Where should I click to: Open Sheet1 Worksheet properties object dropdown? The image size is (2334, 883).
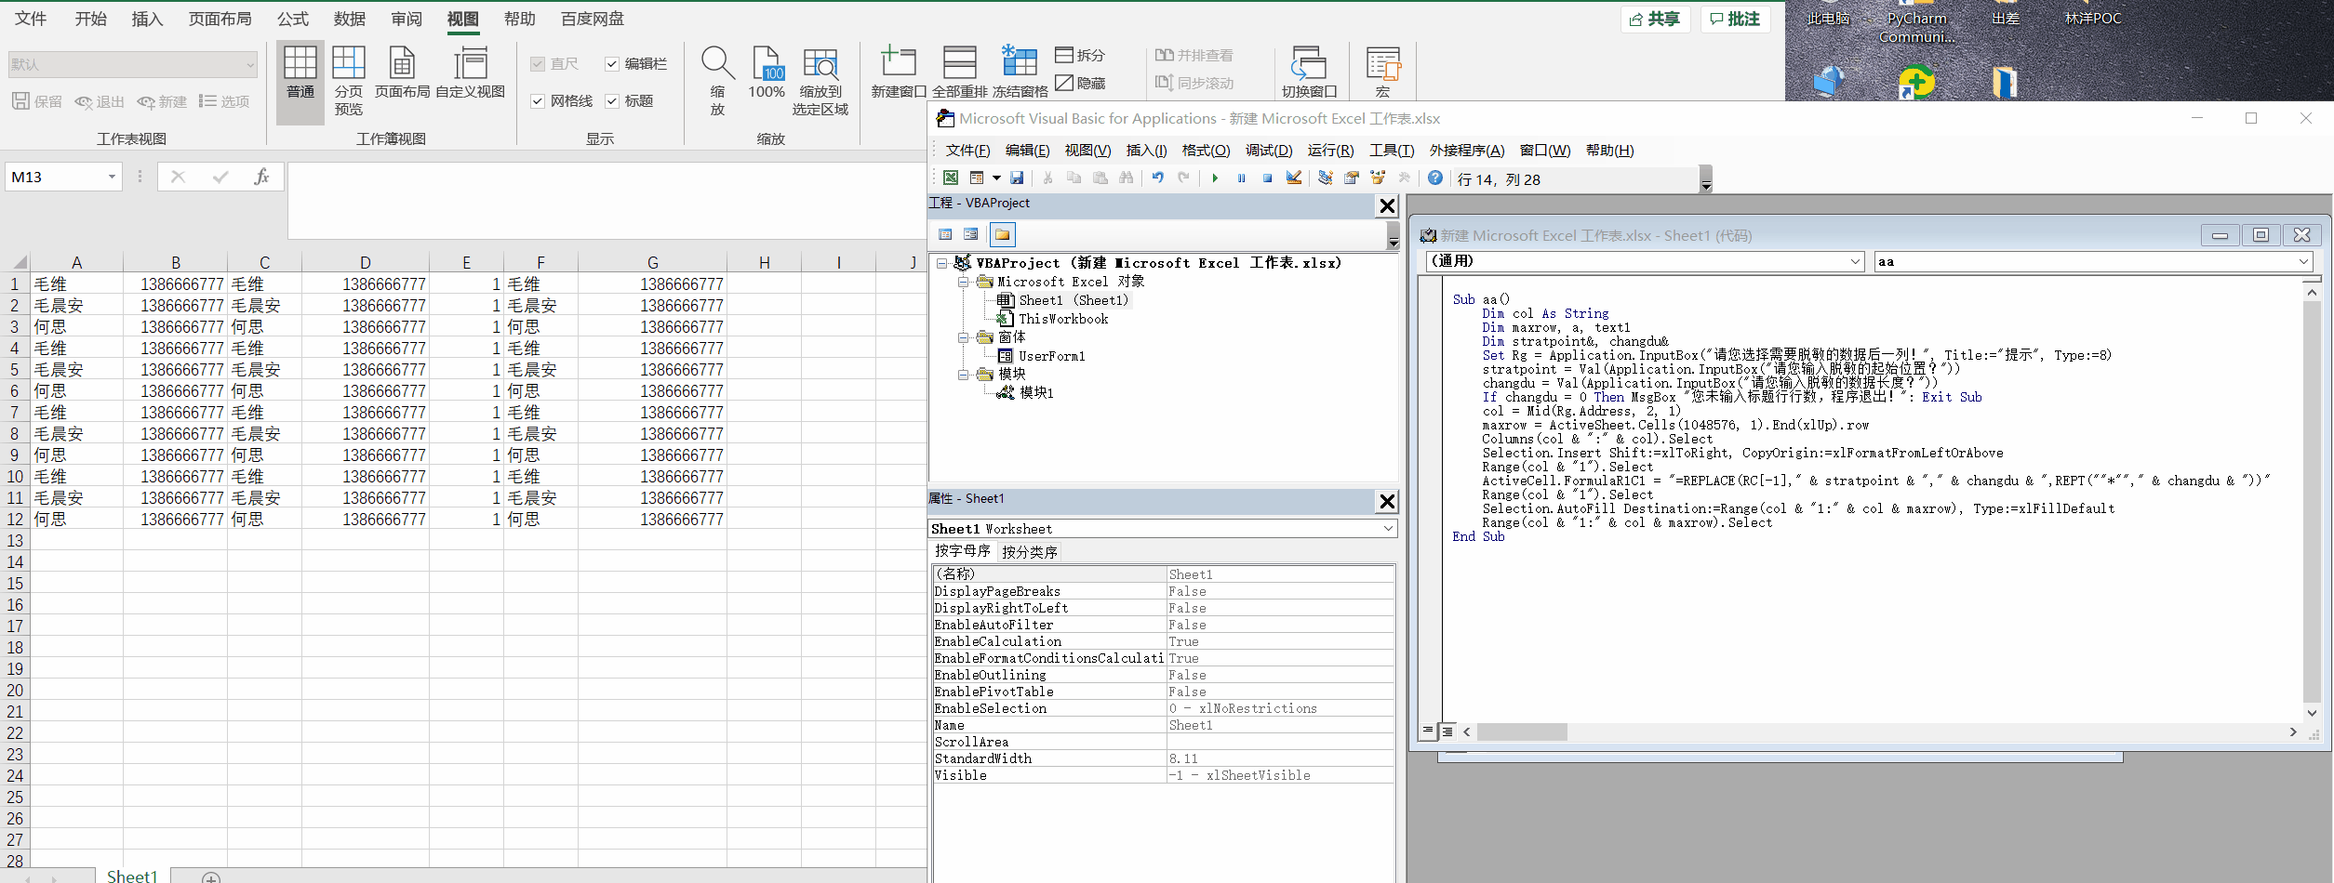coord(1388,528)
